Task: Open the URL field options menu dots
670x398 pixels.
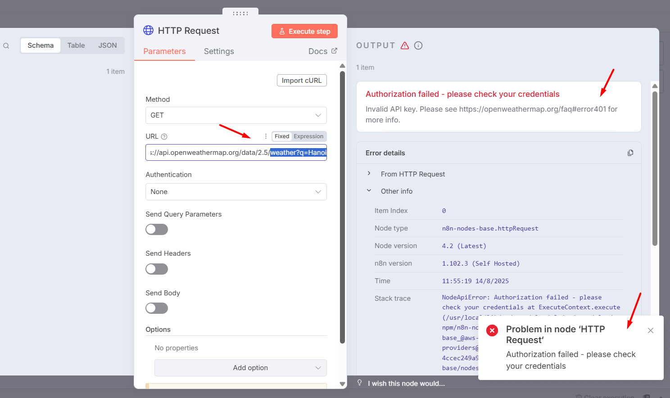Action: (266, 136)
